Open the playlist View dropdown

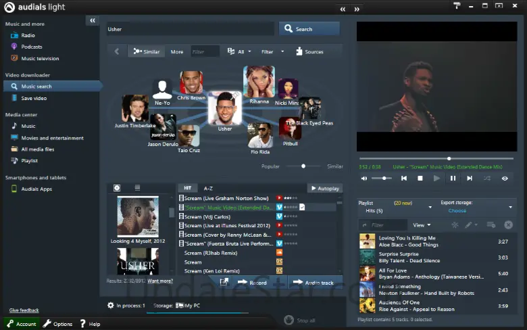[x=422, y=225]
